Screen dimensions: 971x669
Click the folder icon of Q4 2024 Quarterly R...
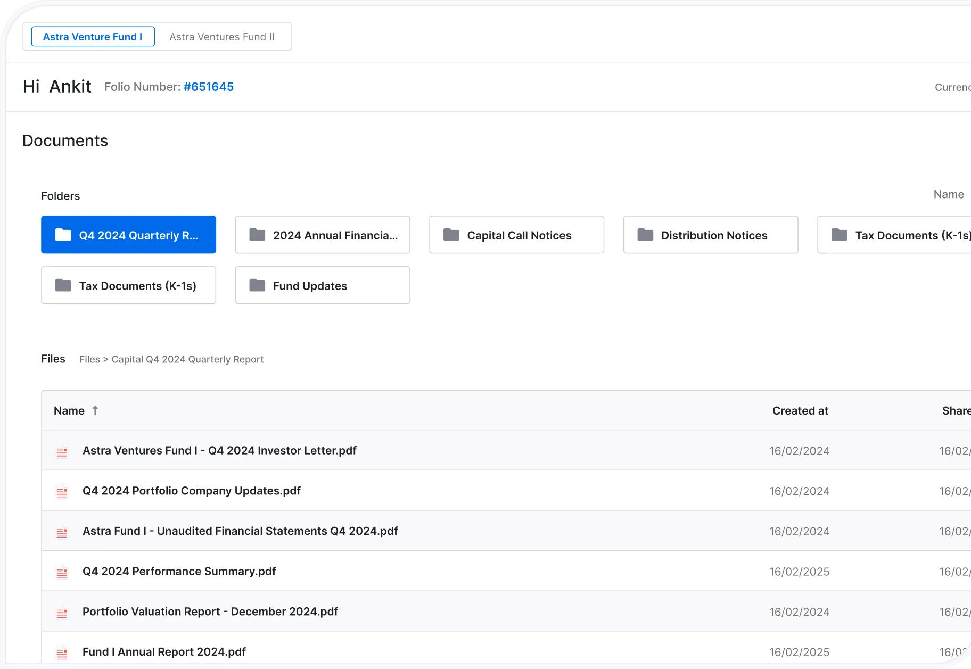click(x=63, y=235)
